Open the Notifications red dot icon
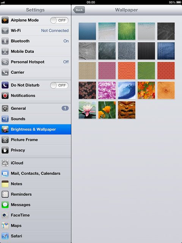182x243 pixels. pos(5,96)
